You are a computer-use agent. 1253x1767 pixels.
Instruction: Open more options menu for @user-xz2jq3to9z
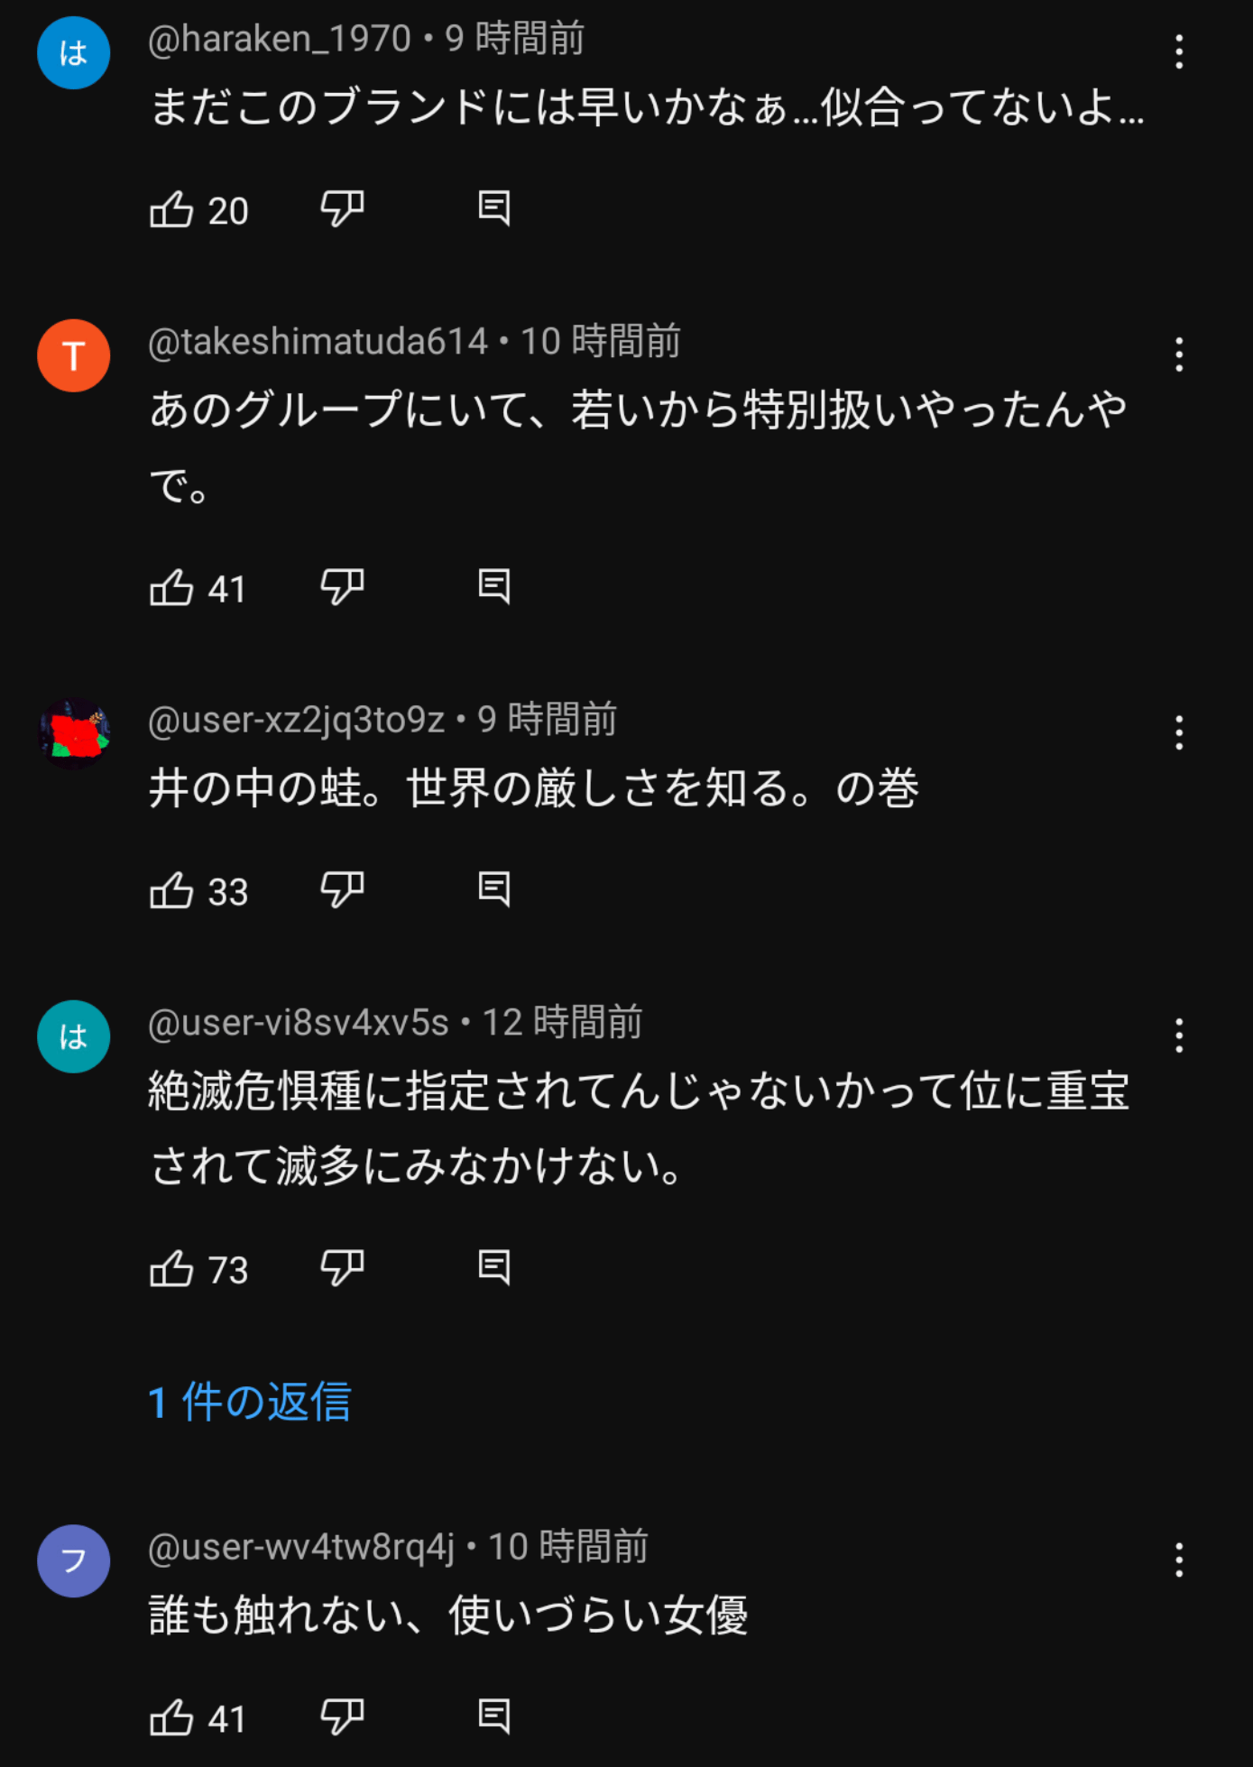1178,733
